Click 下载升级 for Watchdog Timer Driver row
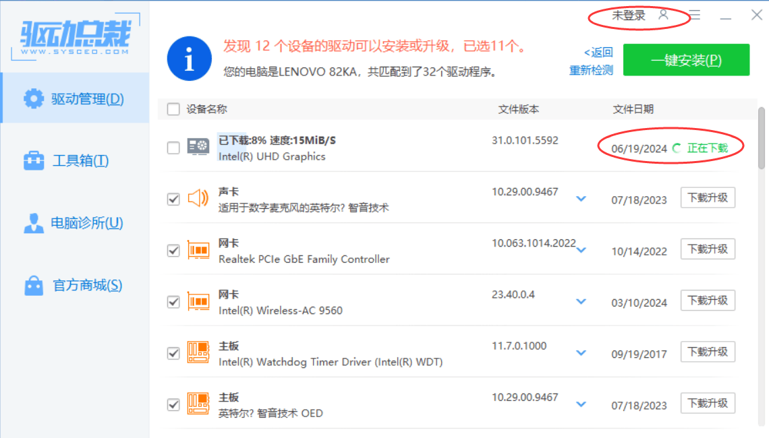The width and height of the screenshot is (769, 438). pos(708,352)
